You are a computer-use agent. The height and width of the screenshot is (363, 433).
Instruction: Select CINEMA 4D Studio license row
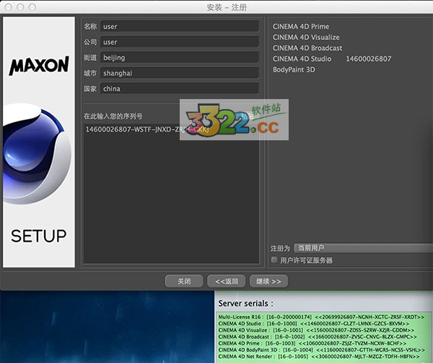tap(332, 59)
